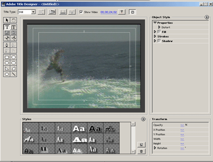Viewport: 213px width, 162px height.
Task: Create a new style in Styles panel
Action: (x=141, y=145)
